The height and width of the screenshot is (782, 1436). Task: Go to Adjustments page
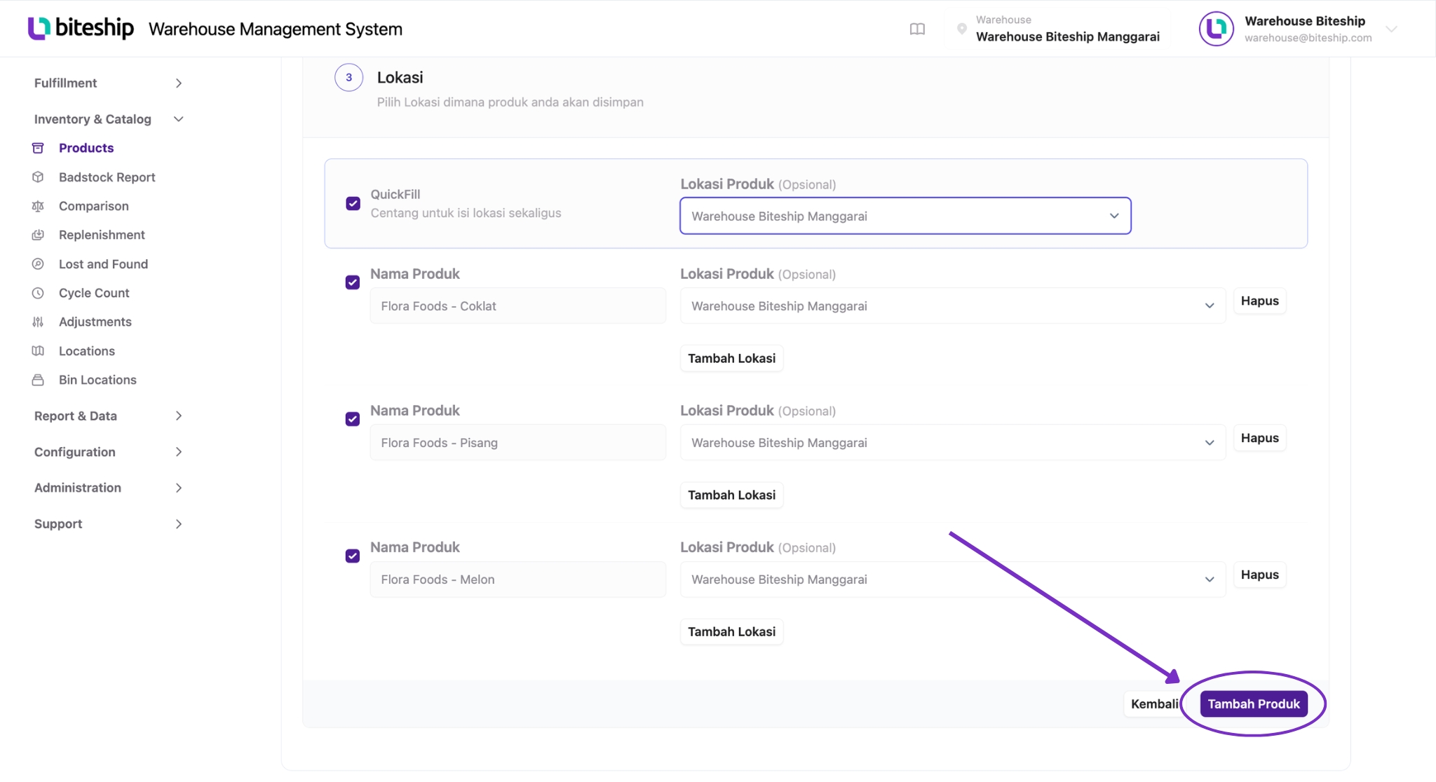click(95, 322)
